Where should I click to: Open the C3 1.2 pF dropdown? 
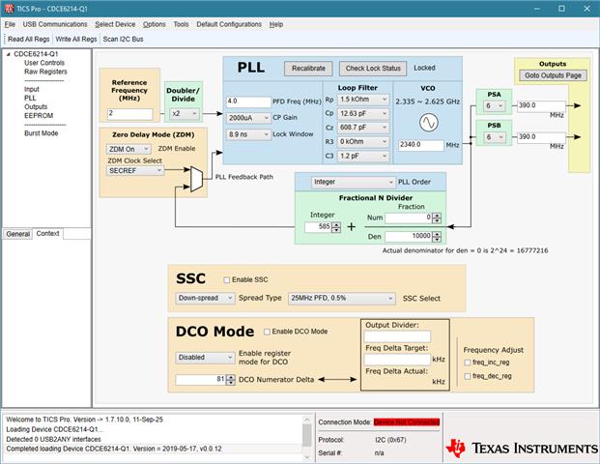click(363, 156)
